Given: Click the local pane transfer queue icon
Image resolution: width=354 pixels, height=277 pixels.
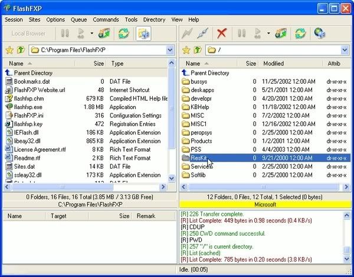Looking at the screenshot, I should (105, 34).
